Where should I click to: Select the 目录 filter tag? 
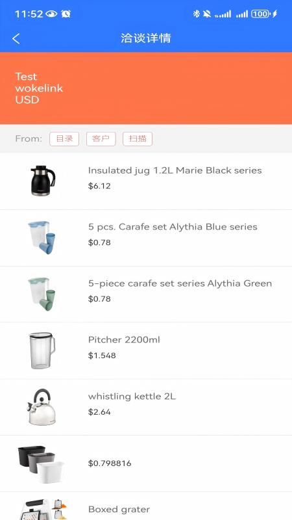[x=64, y=139]
